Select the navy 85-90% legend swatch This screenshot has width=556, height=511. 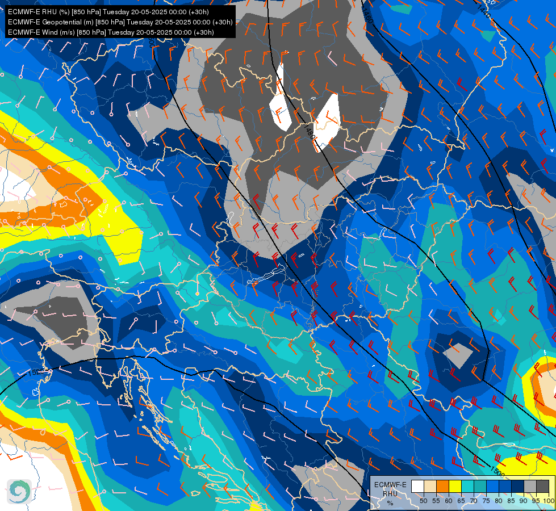coord(518,486)
